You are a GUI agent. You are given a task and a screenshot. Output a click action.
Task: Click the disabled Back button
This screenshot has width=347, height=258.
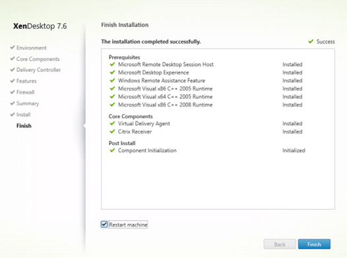280,244
